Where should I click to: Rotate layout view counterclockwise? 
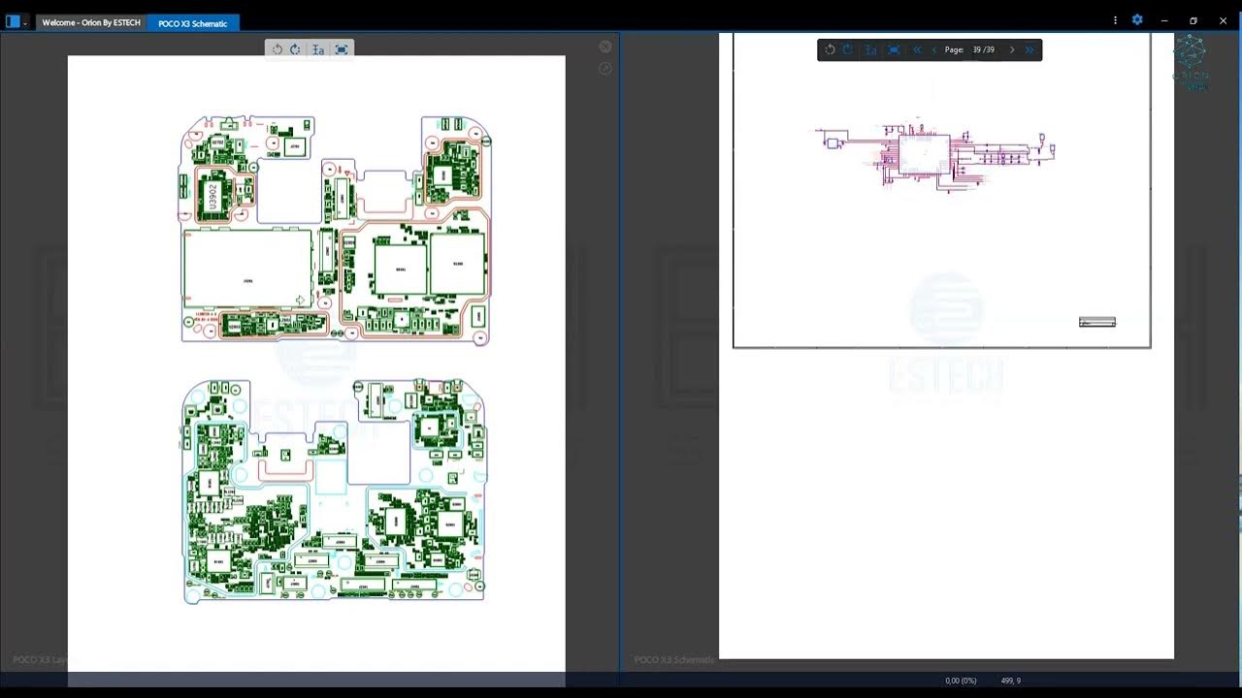[278, 49]
